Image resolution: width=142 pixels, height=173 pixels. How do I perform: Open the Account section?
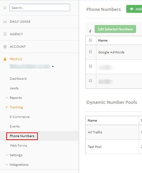18,46
